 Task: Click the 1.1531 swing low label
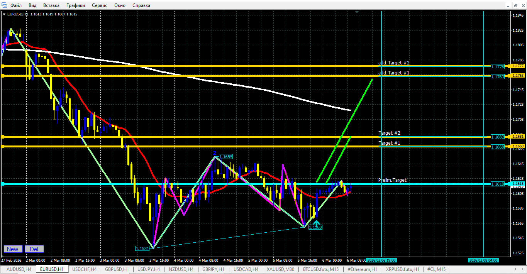pos(142,248)
